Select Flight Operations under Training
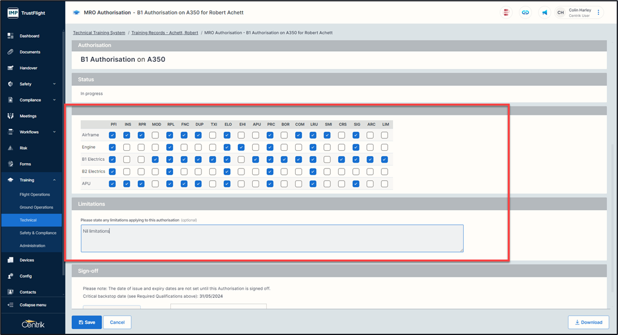Viewport: 618px width, 335px height. pos(35,194)
